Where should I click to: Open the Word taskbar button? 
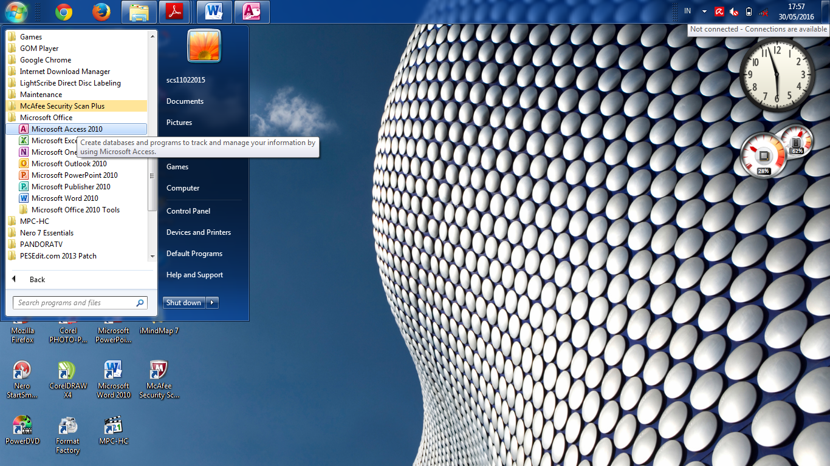pyautogui.click(x=214, y=12)
